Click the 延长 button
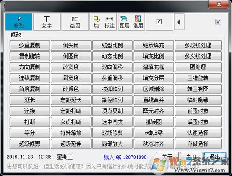The image size is (232, 176). (x=30, y=100)
